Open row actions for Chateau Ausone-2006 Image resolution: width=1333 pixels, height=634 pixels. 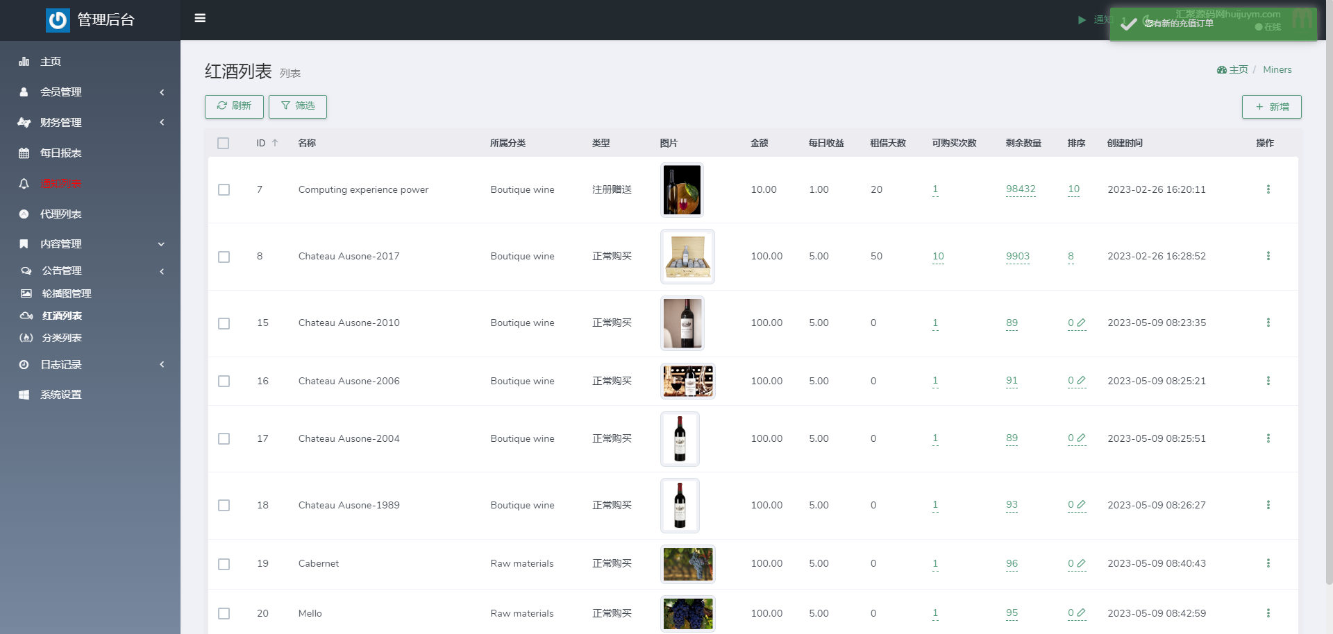coord(1268,381)
